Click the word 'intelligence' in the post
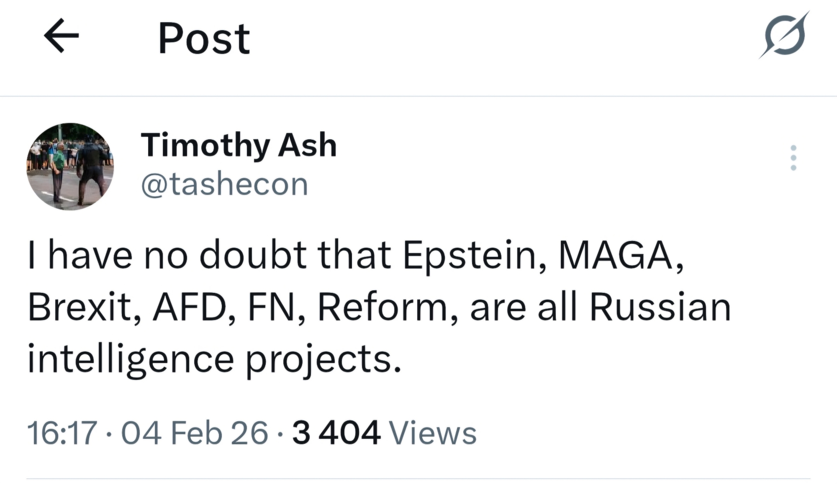 click(131, 360)
